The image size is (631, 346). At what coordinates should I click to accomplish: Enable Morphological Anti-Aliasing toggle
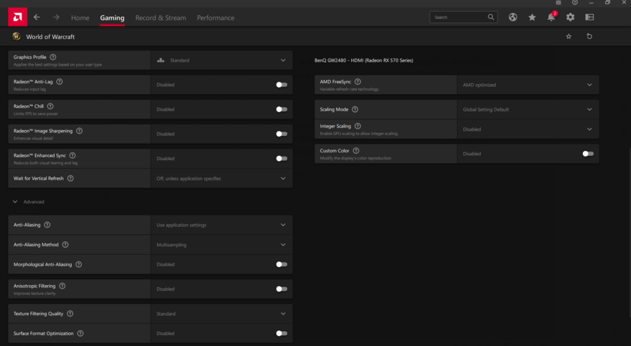coord(281,264)
